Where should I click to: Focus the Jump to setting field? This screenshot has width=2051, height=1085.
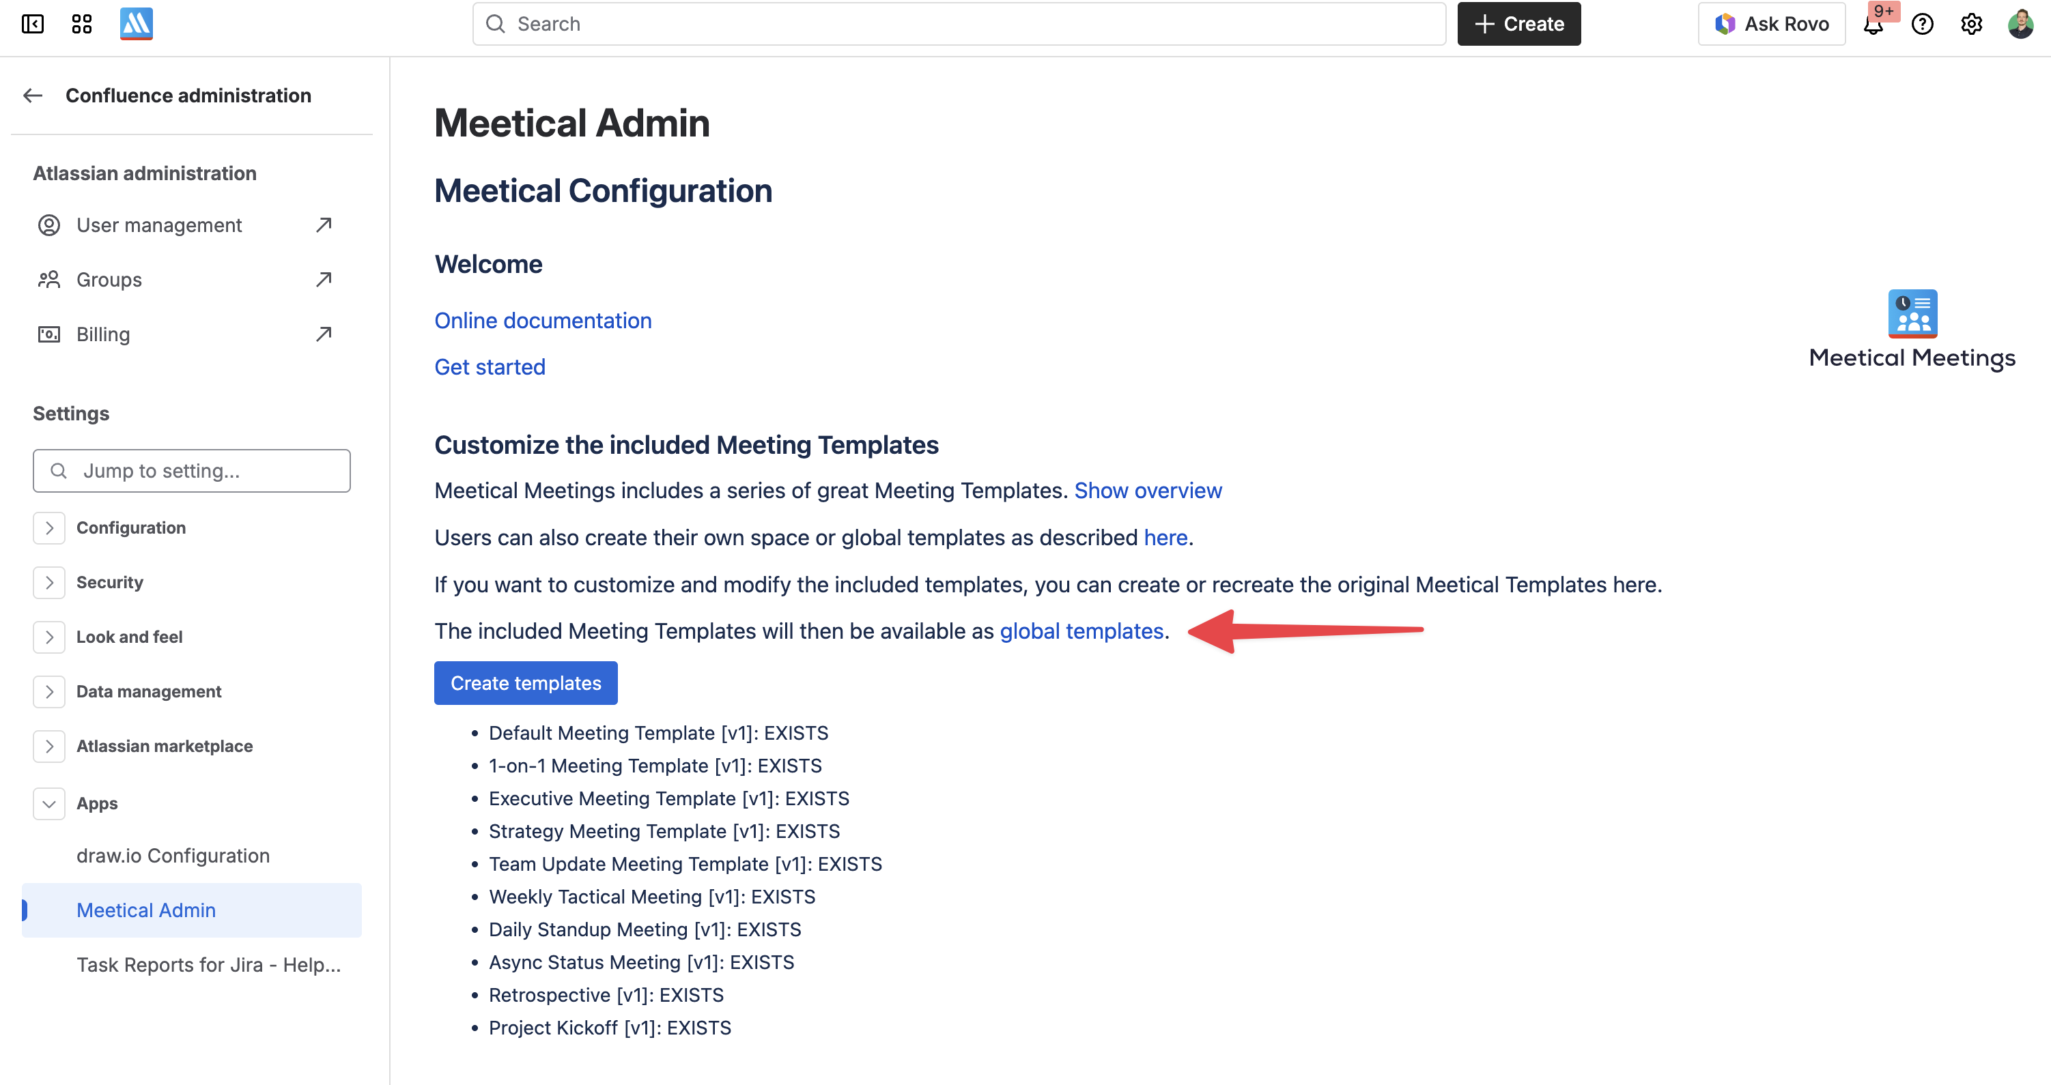tap(192, 470)
